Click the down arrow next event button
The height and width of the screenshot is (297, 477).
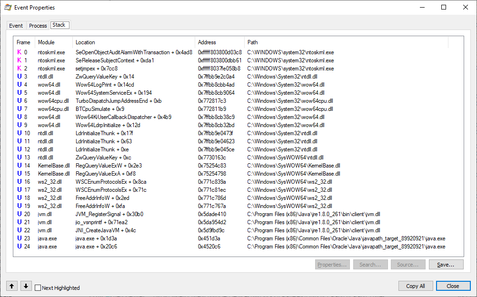coord(26,286)
